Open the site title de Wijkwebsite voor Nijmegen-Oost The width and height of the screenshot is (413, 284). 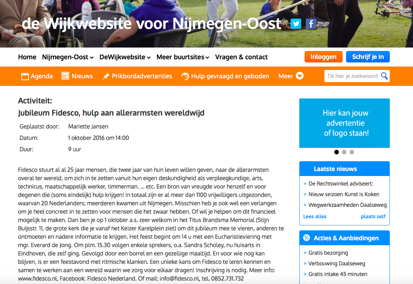(x=152, y=24)
